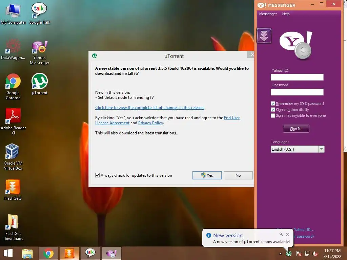Close the µTorrent update dialog

click(x=251, y=55)
